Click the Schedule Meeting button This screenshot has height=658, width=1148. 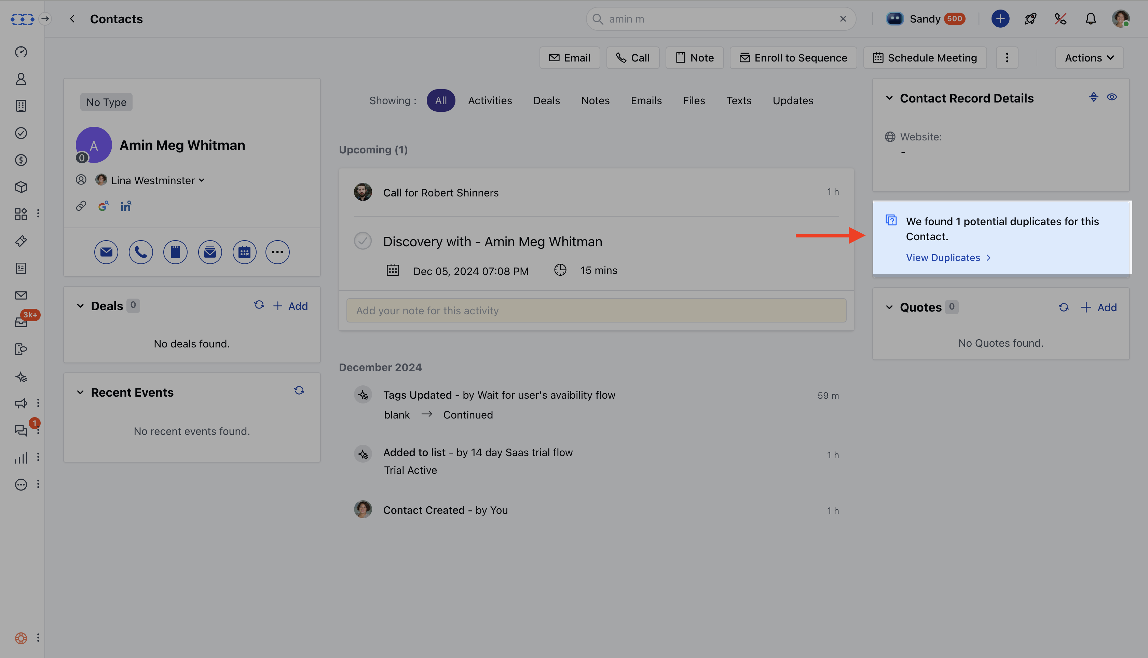tap(925, 58)
